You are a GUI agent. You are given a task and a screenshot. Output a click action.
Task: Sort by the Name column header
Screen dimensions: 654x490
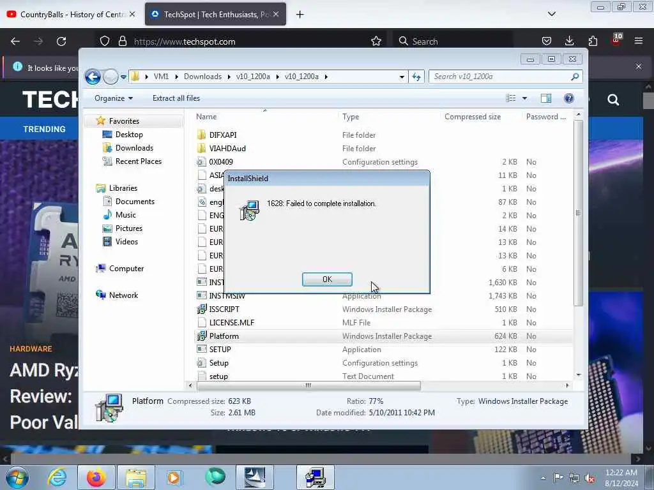206,117
